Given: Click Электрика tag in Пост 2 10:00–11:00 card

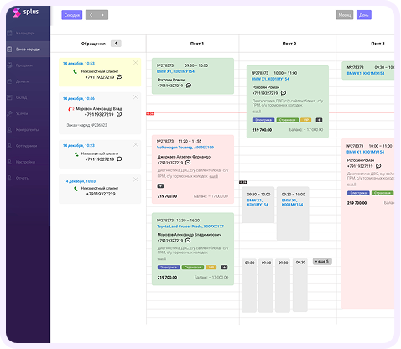Looking at the screenshot, I should (263, 120).
